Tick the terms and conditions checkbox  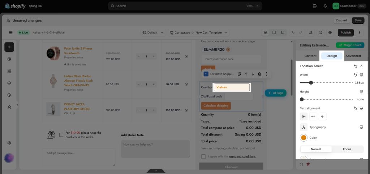[203, 156]
